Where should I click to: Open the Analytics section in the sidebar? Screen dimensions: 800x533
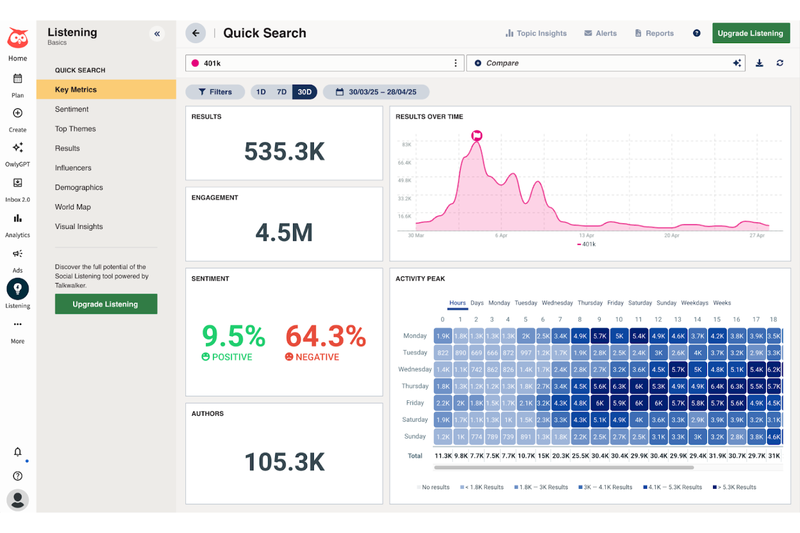pyautogui.click(x=17, y=218)
